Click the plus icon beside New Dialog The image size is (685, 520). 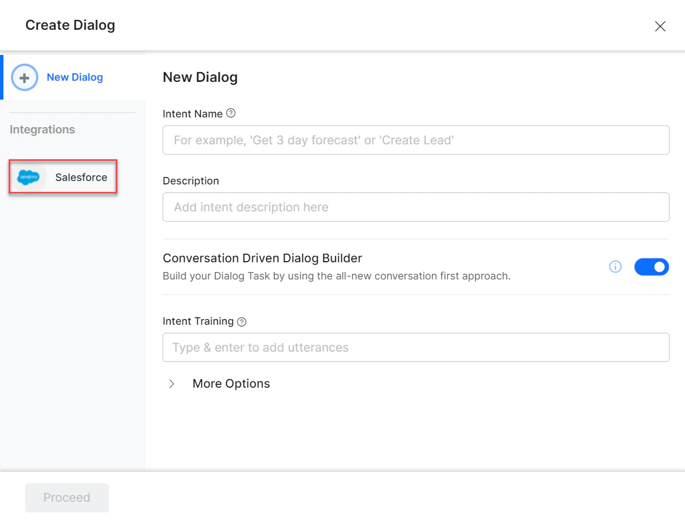point(24,77)
